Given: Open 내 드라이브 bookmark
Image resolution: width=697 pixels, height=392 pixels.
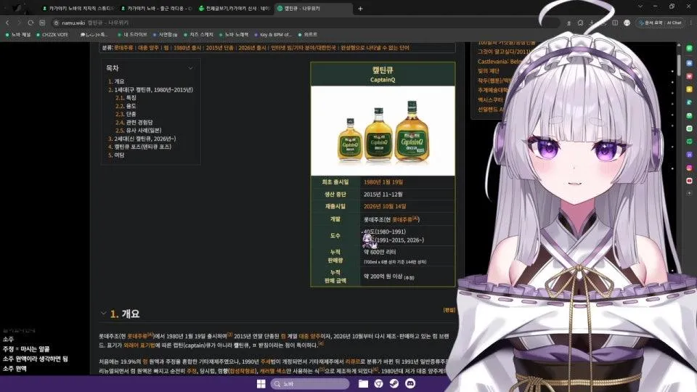Looking at the screenshot, I should [132, 35].
